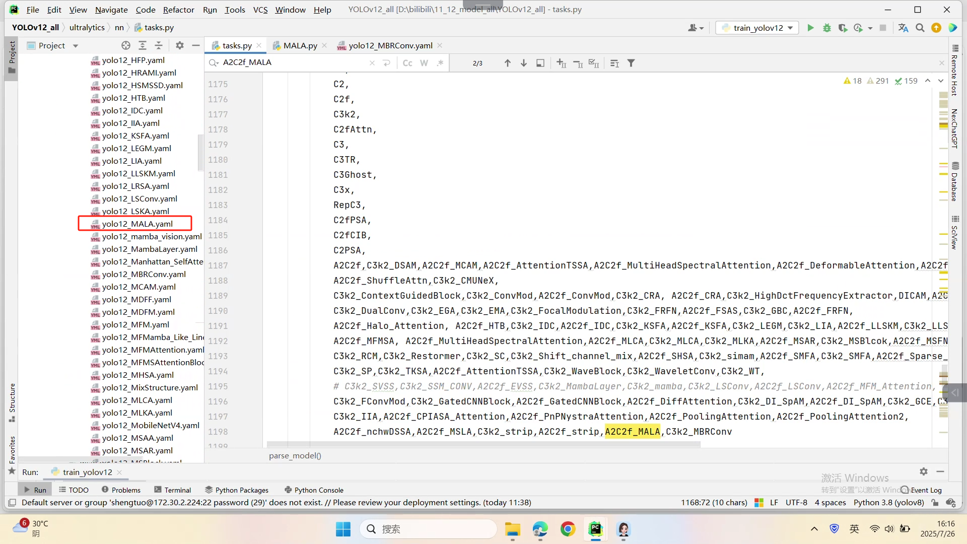
Task: Toggle Words (W) option in search
Action: pos(424,63)
